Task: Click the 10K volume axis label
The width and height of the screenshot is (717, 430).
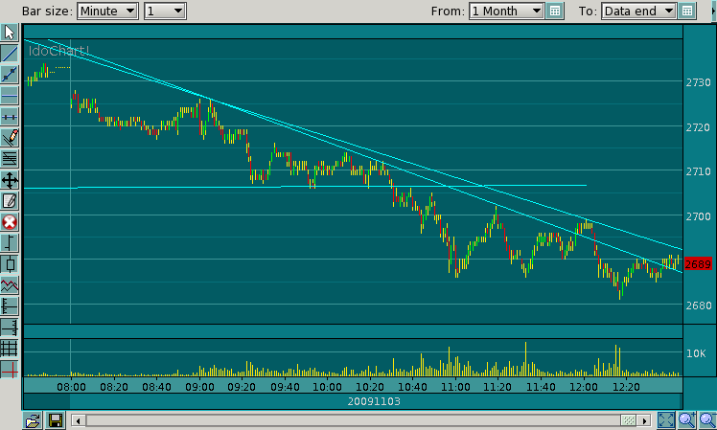Action: (696, 353)
